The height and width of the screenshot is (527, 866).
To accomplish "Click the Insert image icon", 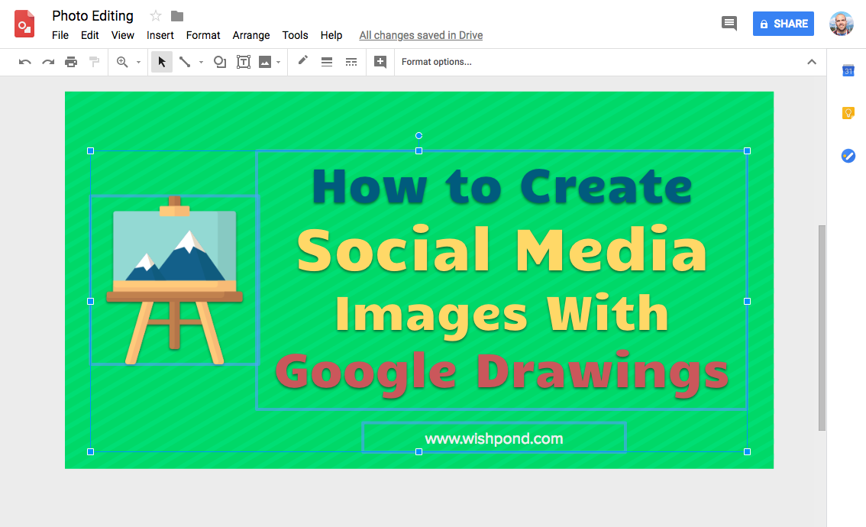I will pos(265,62).
